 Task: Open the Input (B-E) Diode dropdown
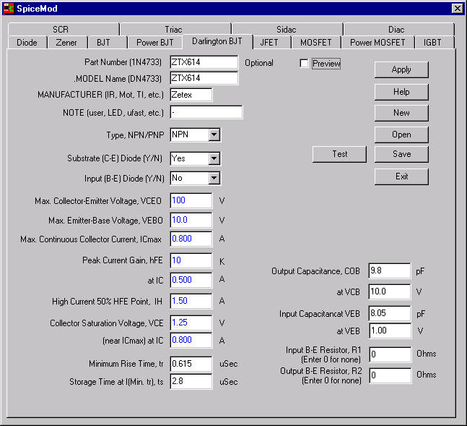tap(214, 178)
